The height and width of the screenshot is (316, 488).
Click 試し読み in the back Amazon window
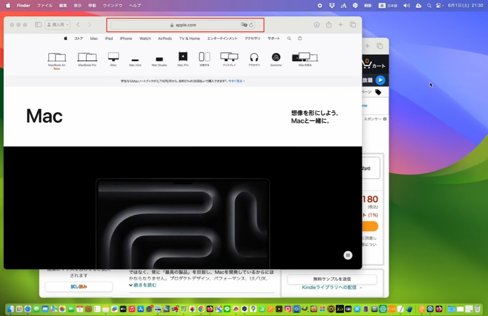(79, 287)
